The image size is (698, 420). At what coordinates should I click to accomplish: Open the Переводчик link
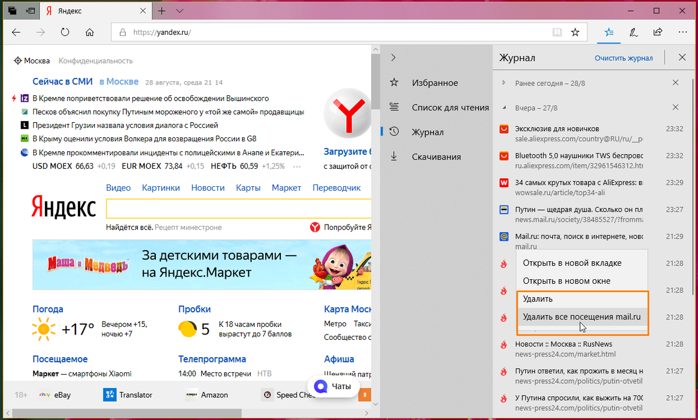click(336, 187)
